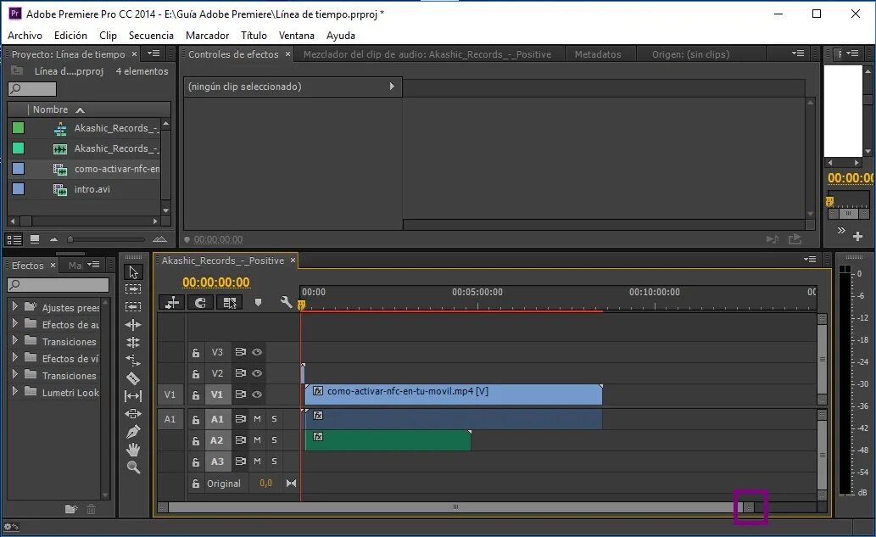
Task: Open timeline panel flyout menu
Action: coord(810,260)
